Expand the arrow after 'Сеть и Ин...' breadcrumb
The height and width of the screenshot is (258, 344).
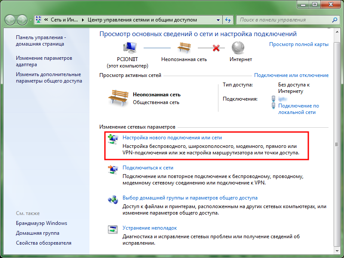tap(83, 20)
